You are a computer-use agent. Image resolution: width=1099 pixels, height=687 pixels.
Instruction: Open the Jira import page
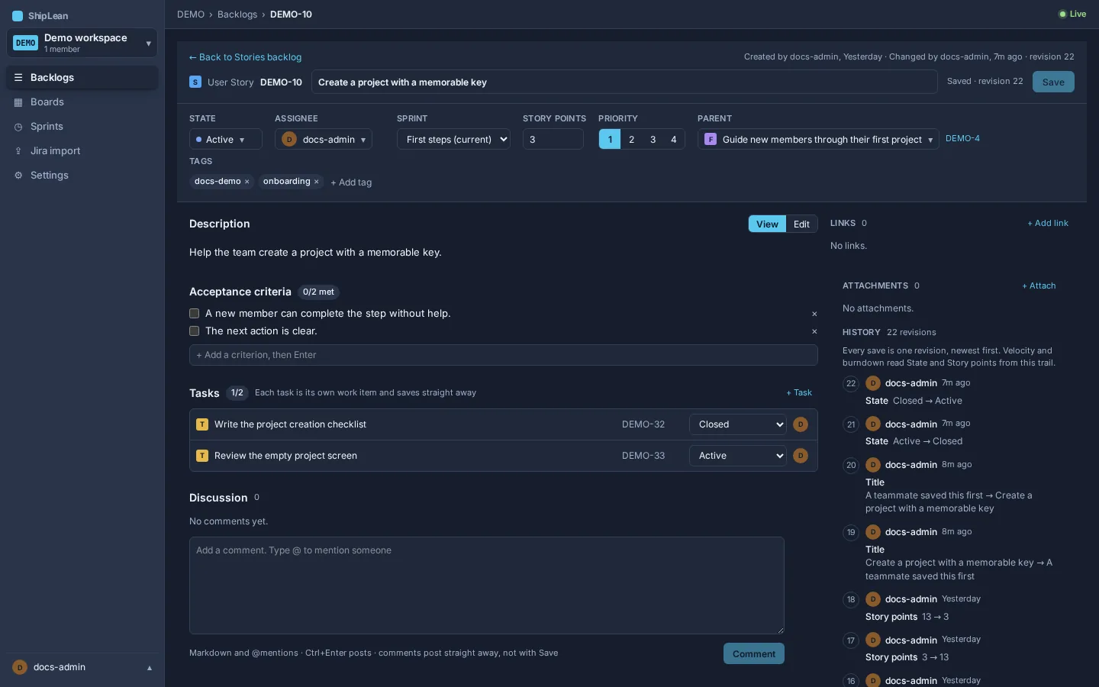click(x=82, y=151)
